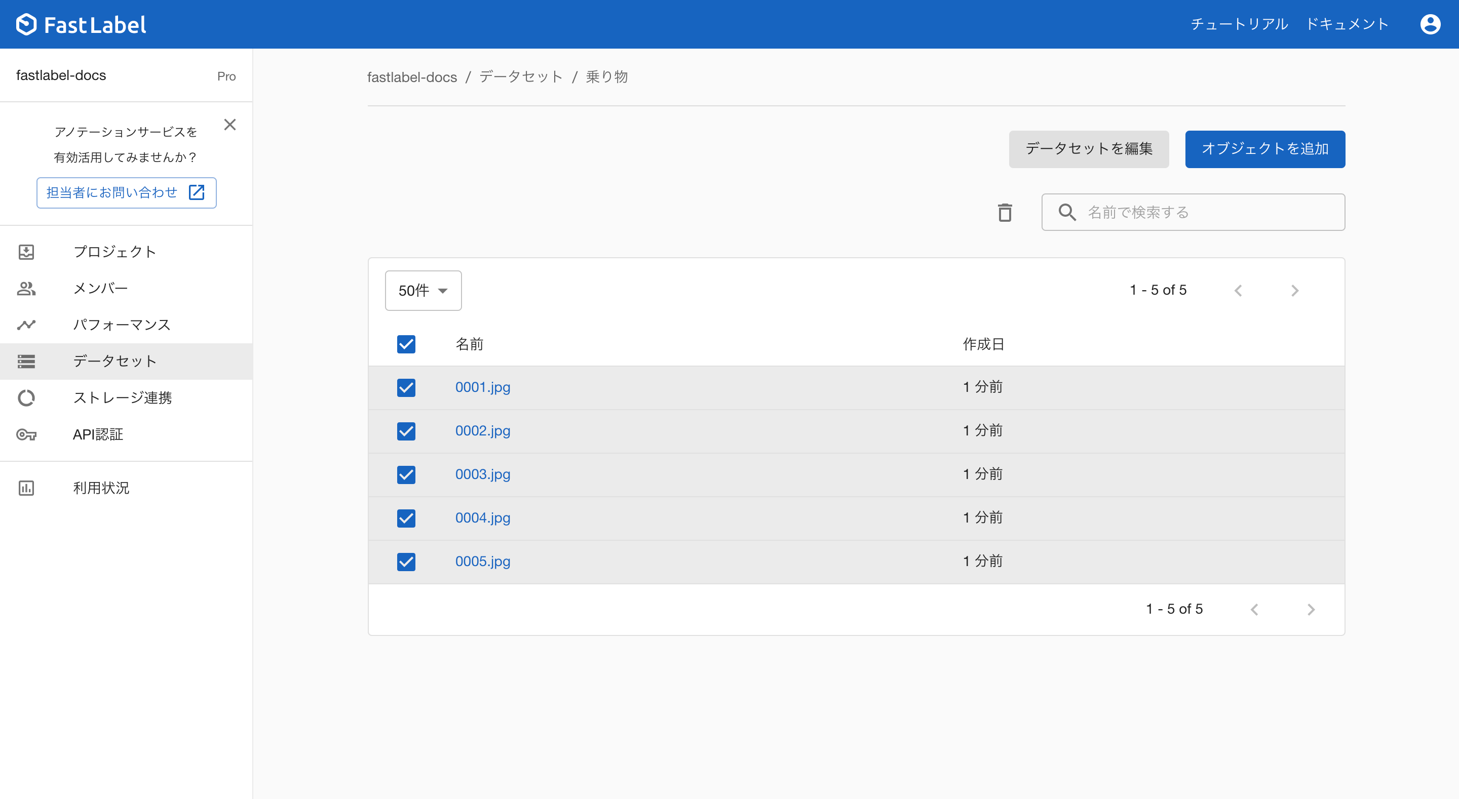Screen dimensions: 1459x799
Task: Click the FastLabel wordmark text
Action: tap(95, 25)
